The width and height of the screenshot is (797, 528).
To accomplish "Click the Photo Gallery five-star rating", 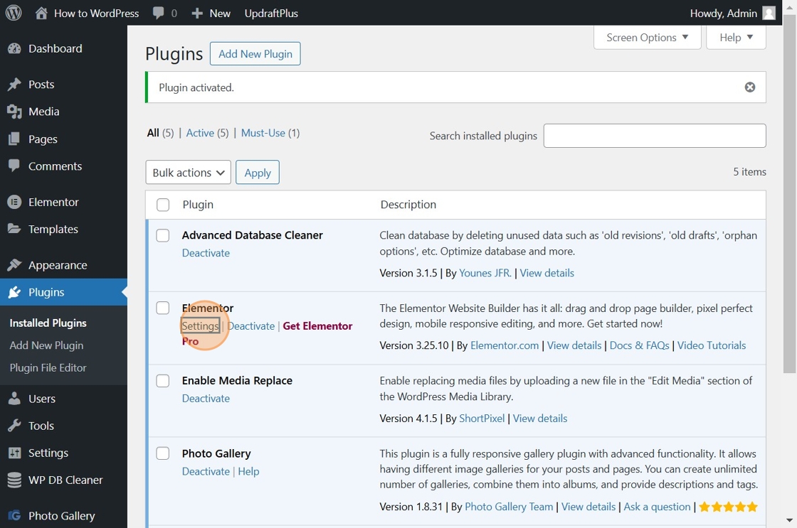I will (x=729, y=507).
